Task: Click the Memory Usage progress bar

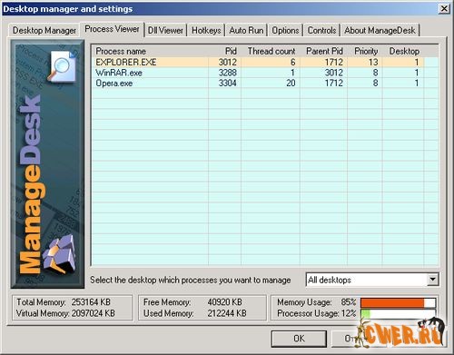Action: pyautogui.click(x=398, y=302)
